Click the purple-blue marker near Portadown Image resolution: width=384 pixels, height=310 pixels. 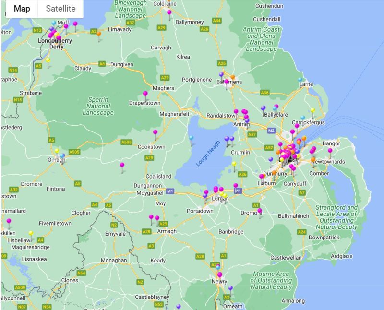click(x=205, y=196)
